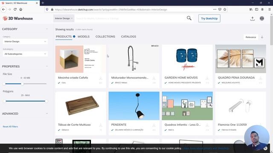Click the browser back arrow

(4, 9)
